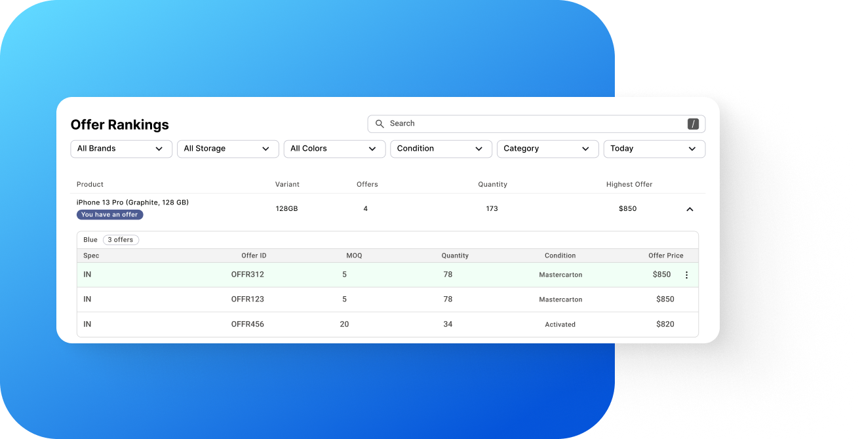Click the $820 offer price

[x=665, y=324]
